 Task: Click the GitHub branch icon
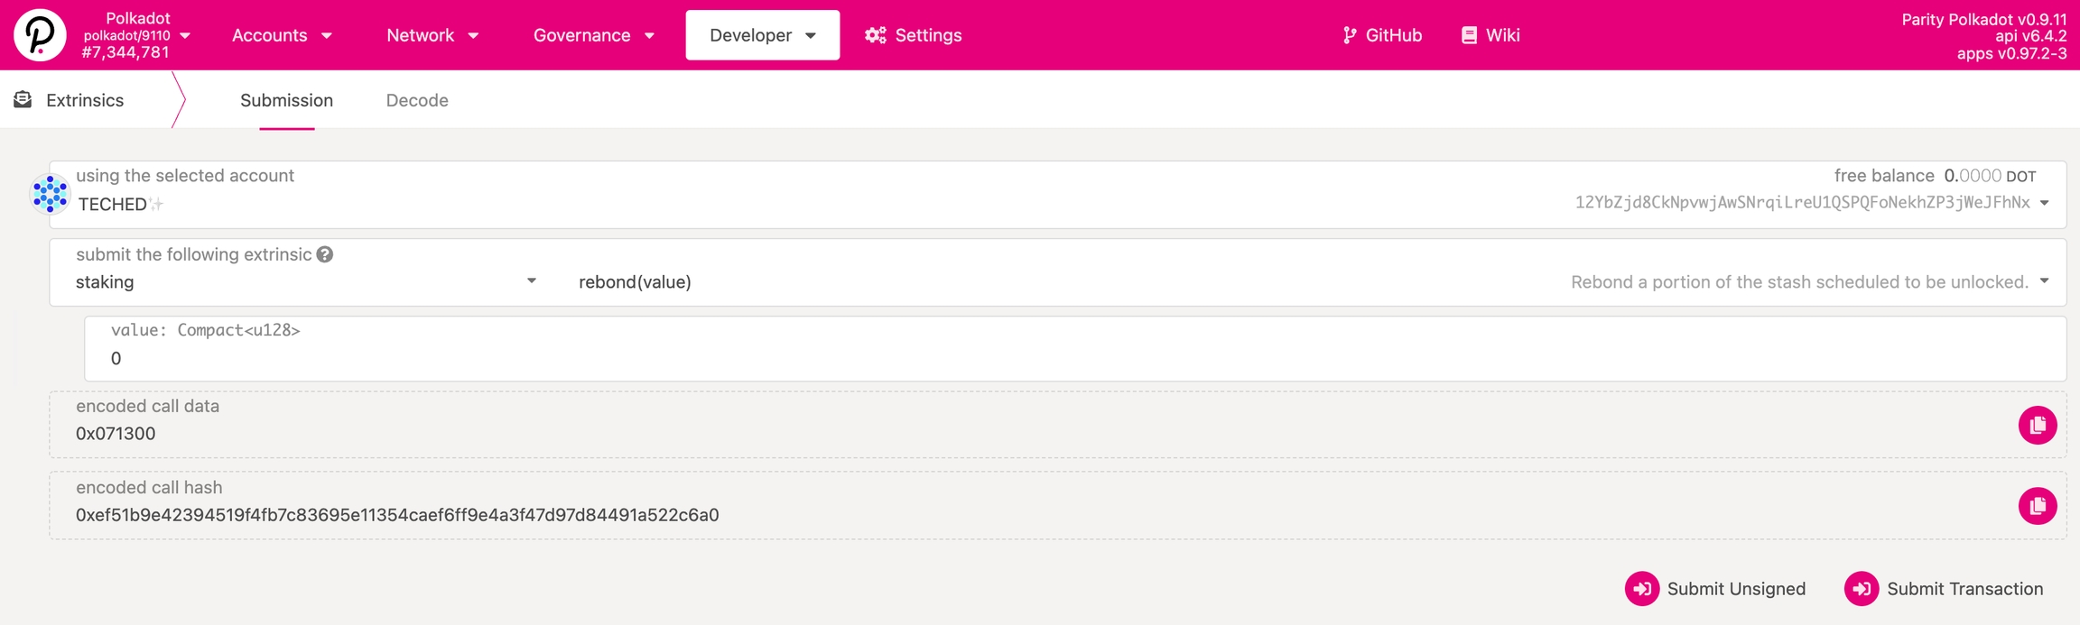point(1349,35)
